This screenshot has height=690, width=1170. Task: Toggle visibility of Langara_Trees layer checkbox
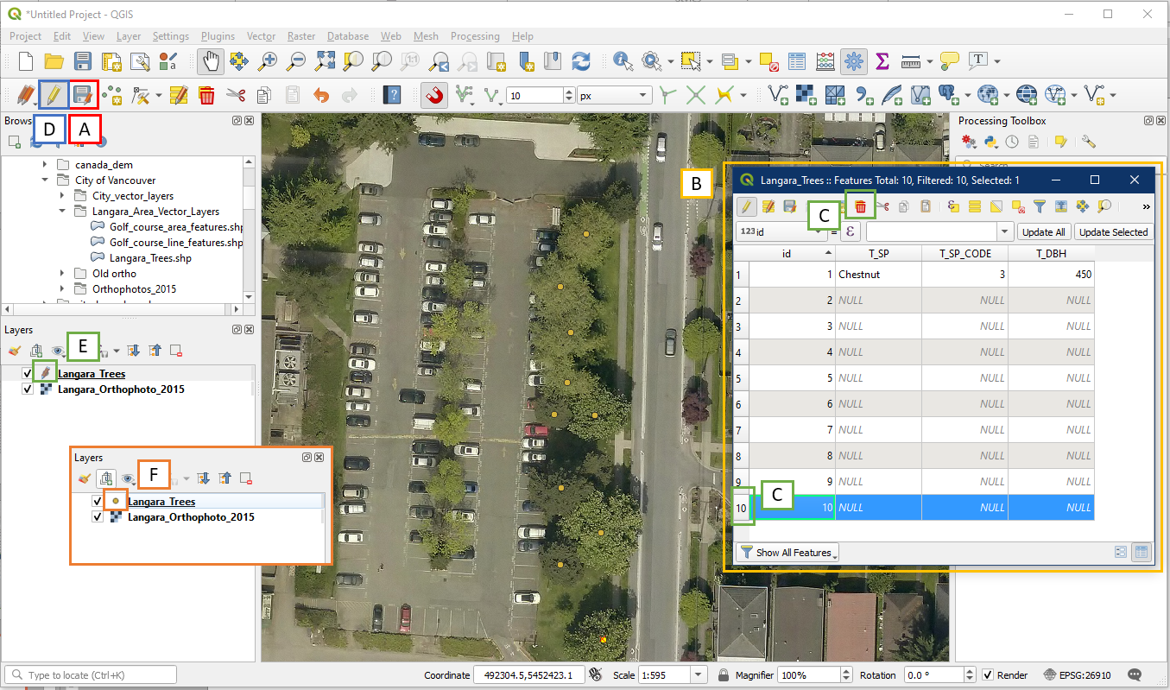(x=28, y=374)
